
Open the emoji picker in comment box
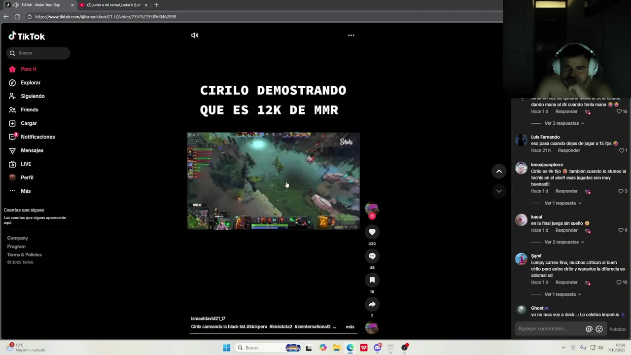coord(599,329)
